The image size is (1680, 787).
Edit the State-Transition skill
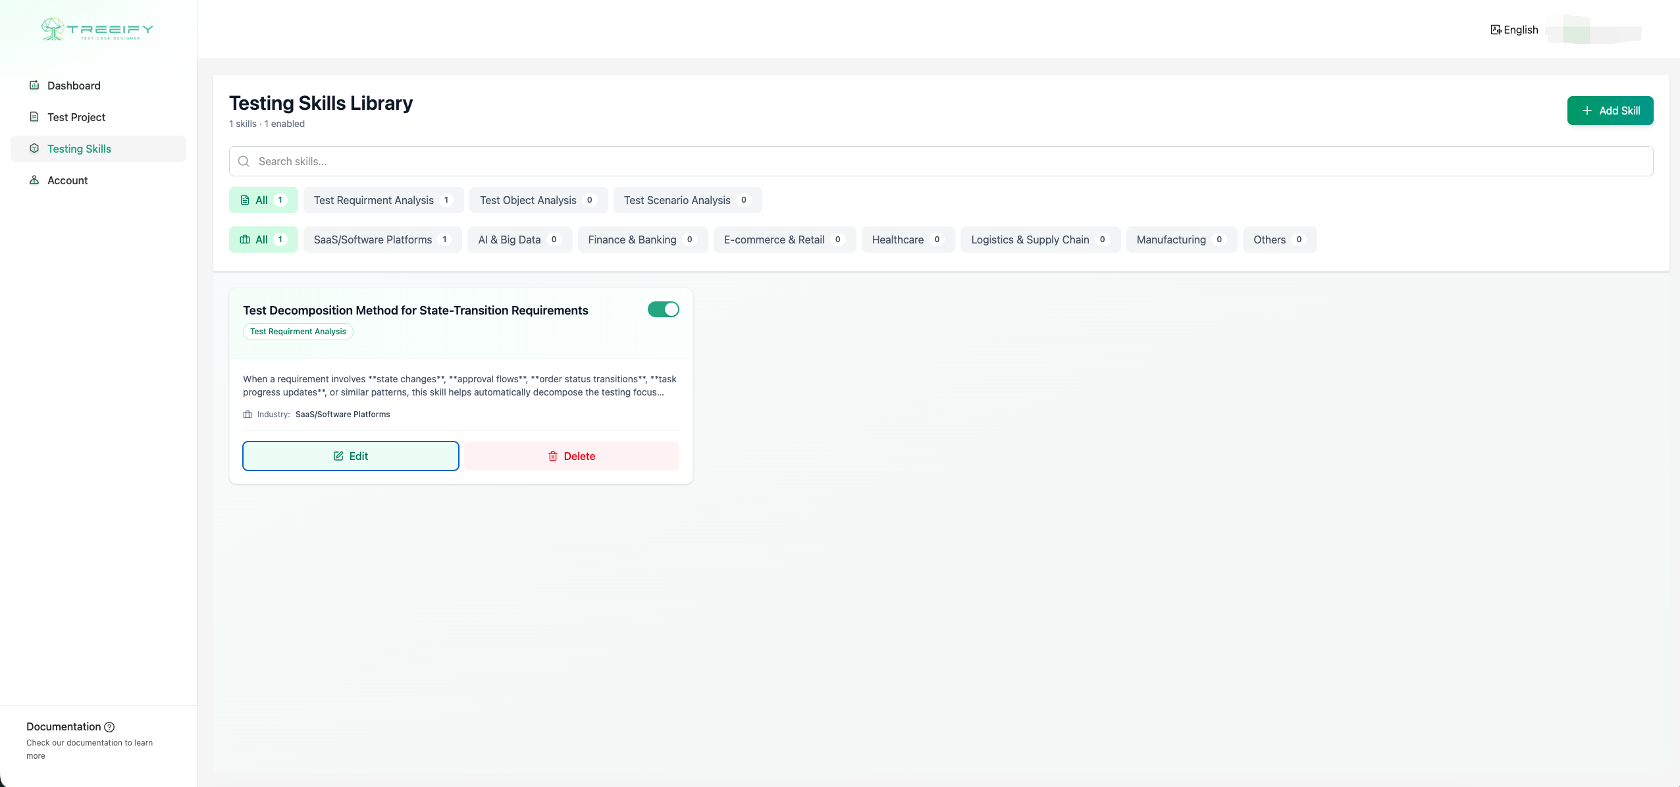(x=350, y=456)
